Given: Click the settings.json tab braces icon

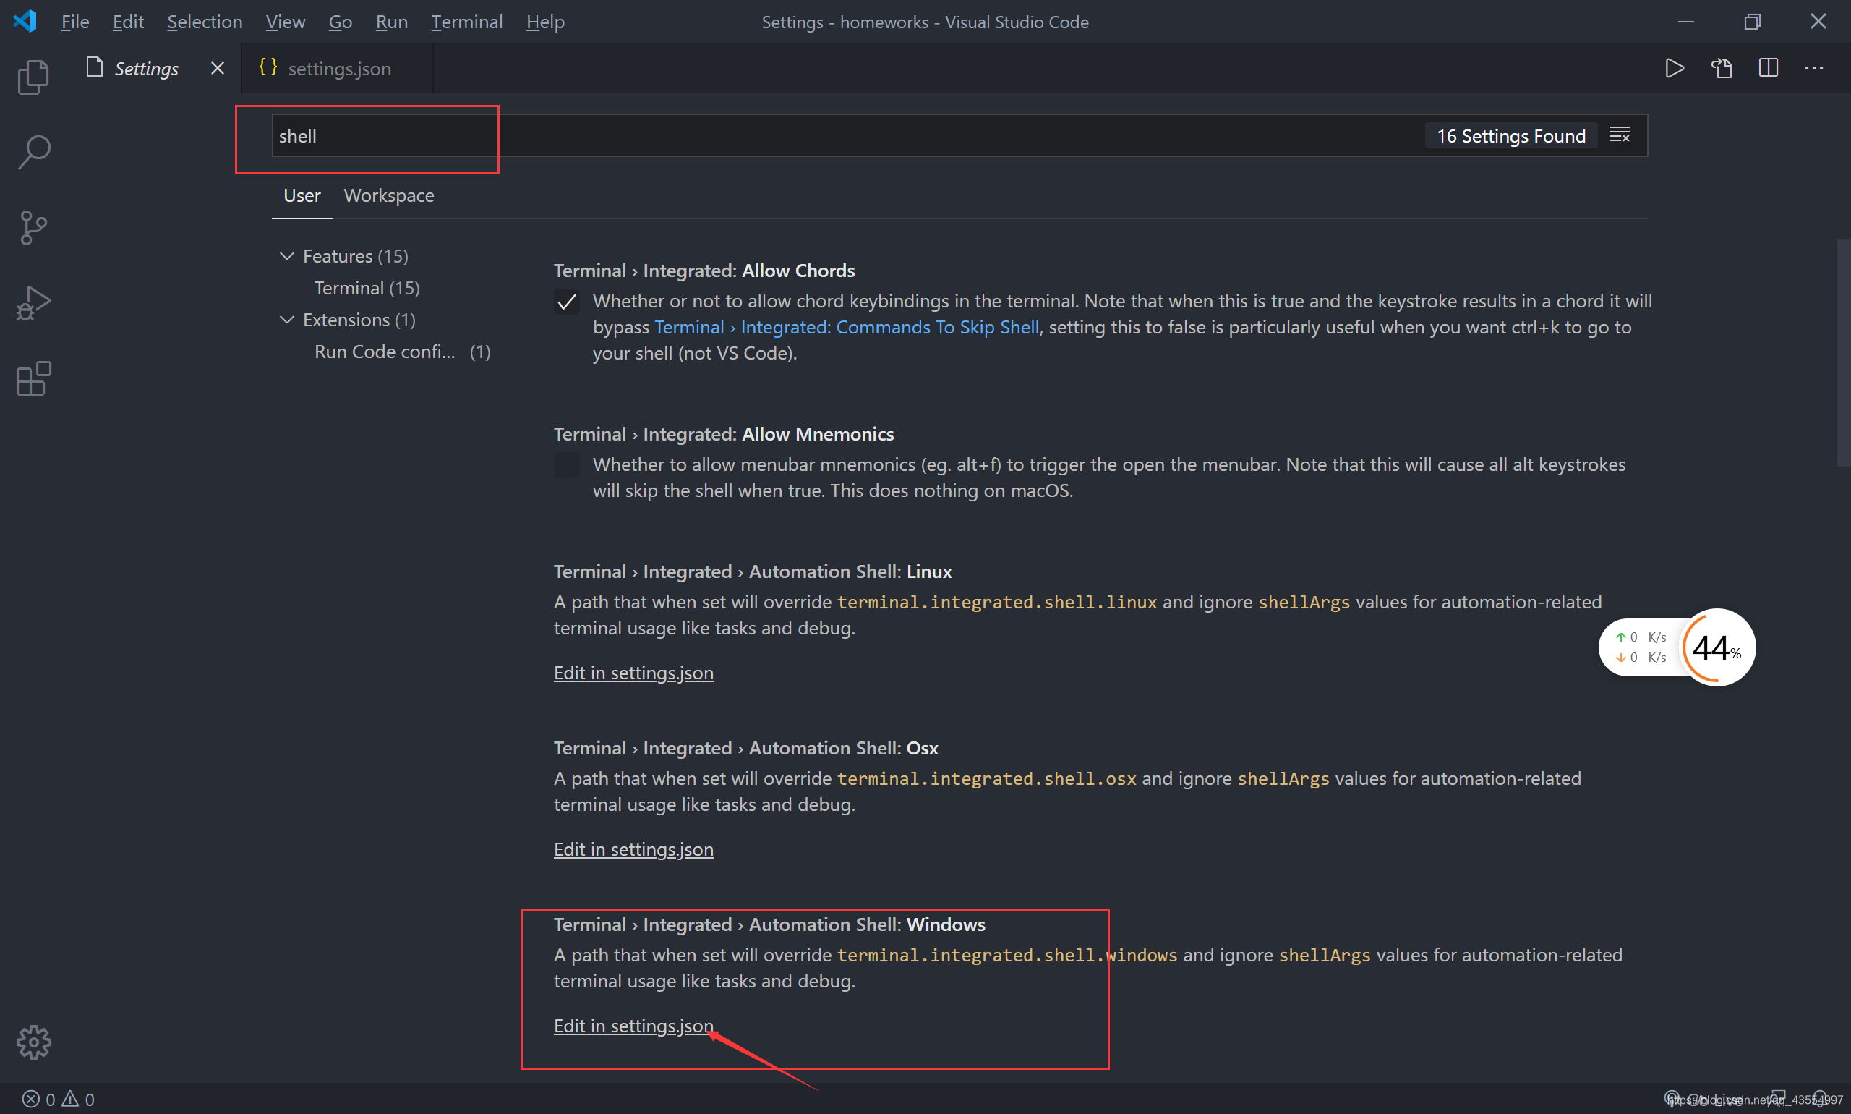Looking at the screenshot, I should [x=268, y=67].
